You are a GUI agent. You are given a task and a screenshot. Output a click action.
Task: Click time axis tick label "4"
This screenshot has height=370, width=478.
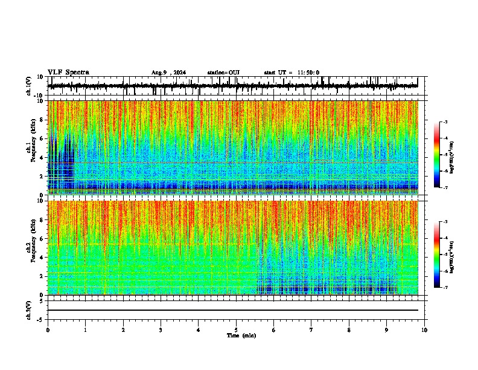click(x=199, y=330)
